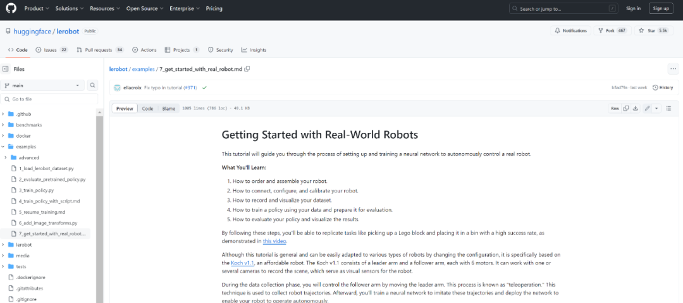The image size is (683, 303).
Task: Copy raw file contents icon
Action: pos(626,108)
